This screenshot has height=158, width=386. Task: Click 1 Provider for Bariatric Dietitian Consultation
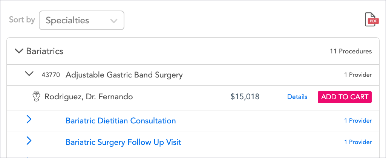358,121
